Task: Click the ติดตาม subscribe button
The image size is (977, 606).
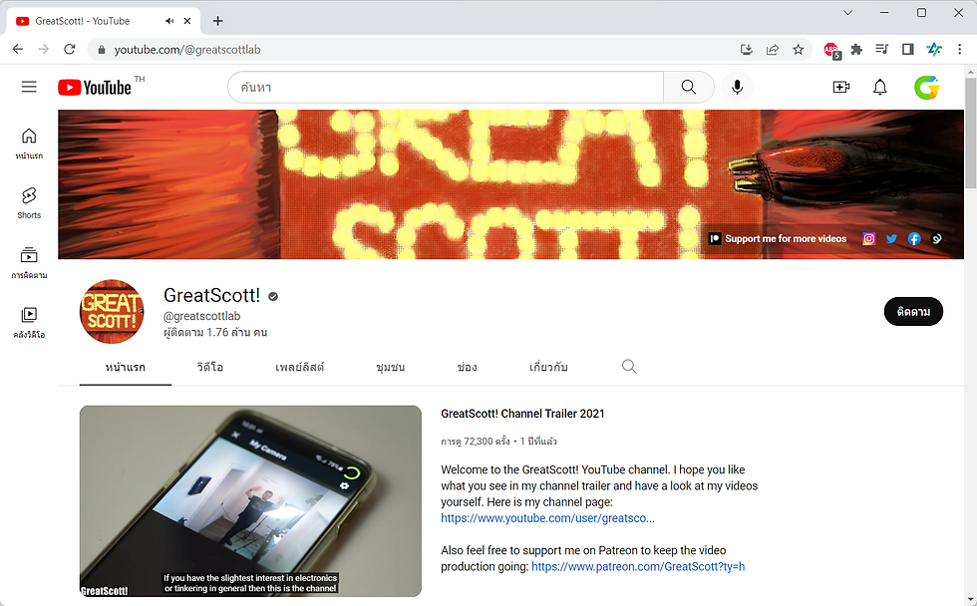Action: (x=913, y=311)
